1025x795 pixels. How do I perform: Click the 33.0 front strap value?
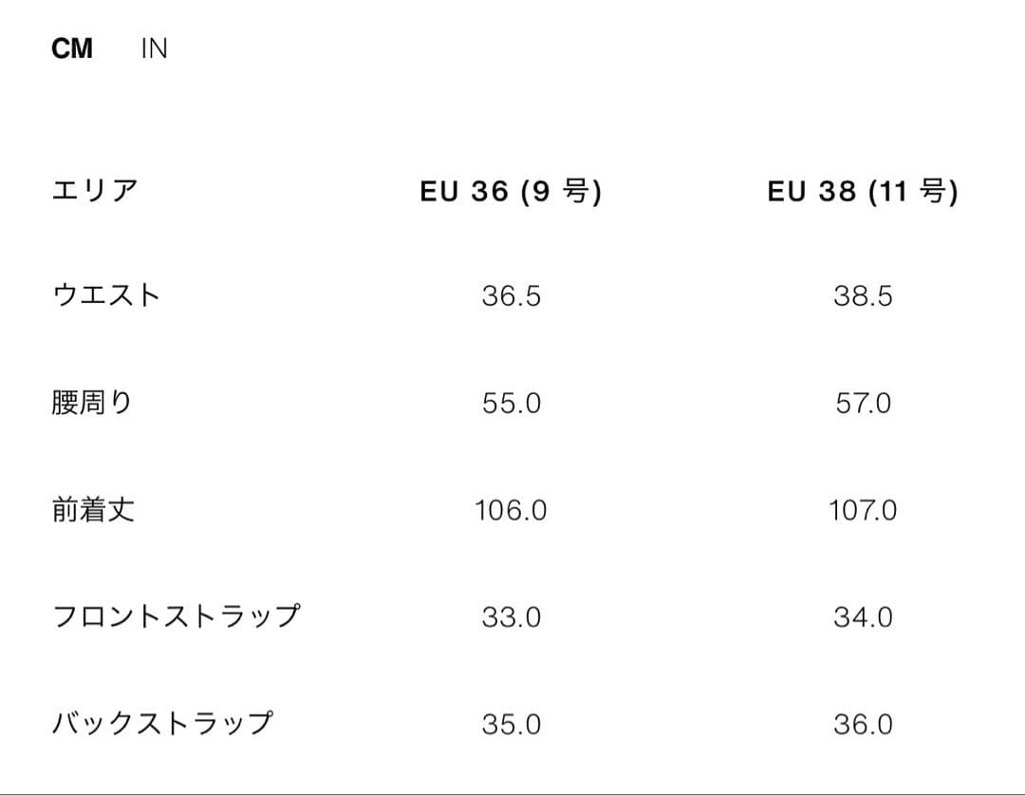[x=512, y=617]
